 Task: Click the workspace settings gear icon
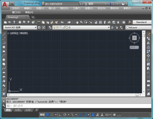point(39,27)
